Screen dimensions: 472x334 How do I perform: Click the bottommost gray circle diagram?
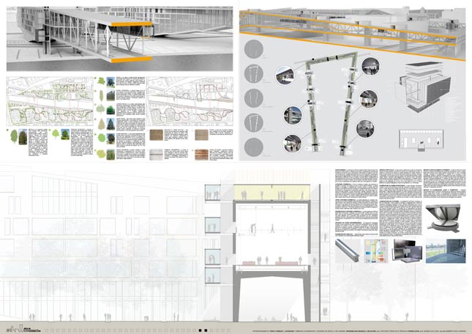(x=254, y=147)
